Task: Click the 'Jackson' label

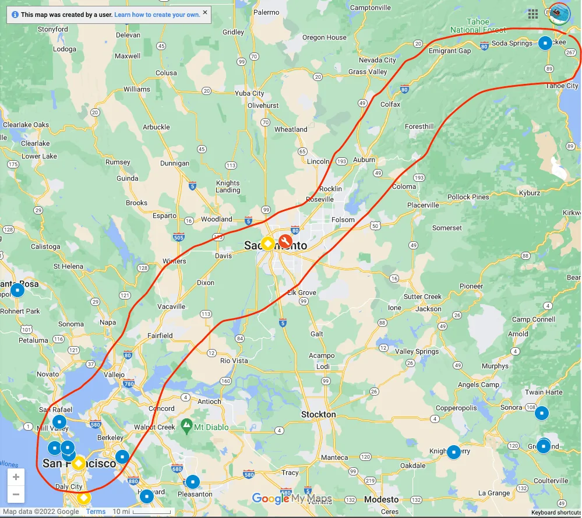Action: (x=428, y=309)
